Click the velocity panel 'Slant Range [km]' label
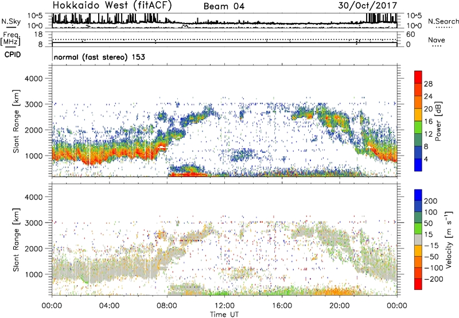This screenshot has width=459, height=318. [x=16, y=239]
